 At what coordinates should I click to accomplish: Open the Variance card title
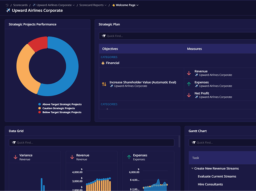26,155
